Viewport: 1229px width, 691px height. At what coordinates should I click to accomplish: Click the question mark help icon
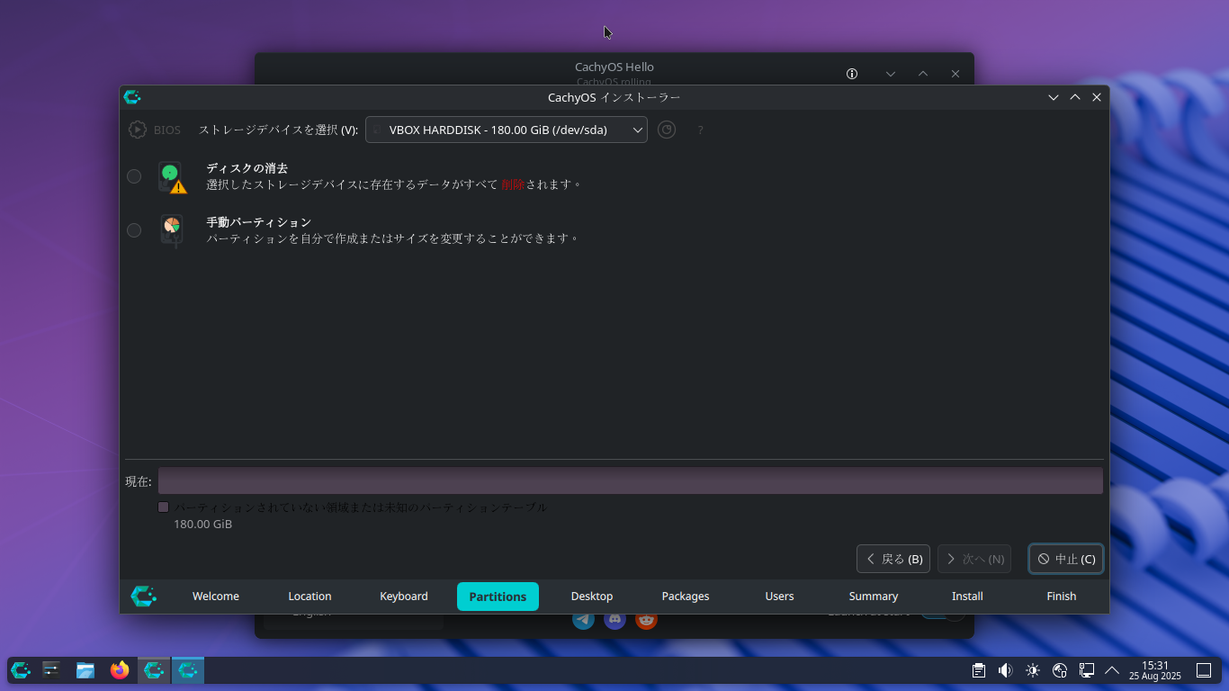(700, 130)
